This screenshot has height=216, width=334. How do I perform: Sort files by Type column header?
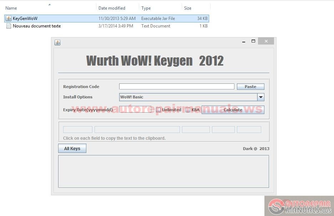(x=146, y=8)
